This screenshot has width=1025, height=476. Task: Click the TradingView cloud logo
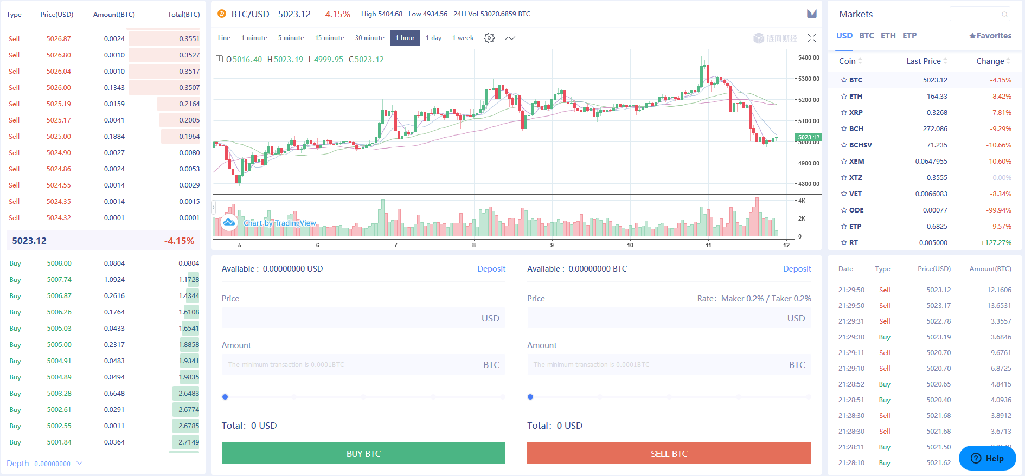(x=229, y=222)
